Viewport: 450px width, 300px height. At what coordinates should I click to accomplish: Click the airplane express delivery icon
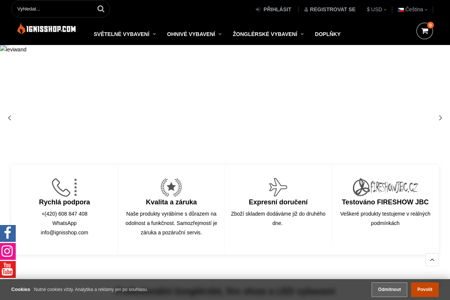tap(278, 187)
